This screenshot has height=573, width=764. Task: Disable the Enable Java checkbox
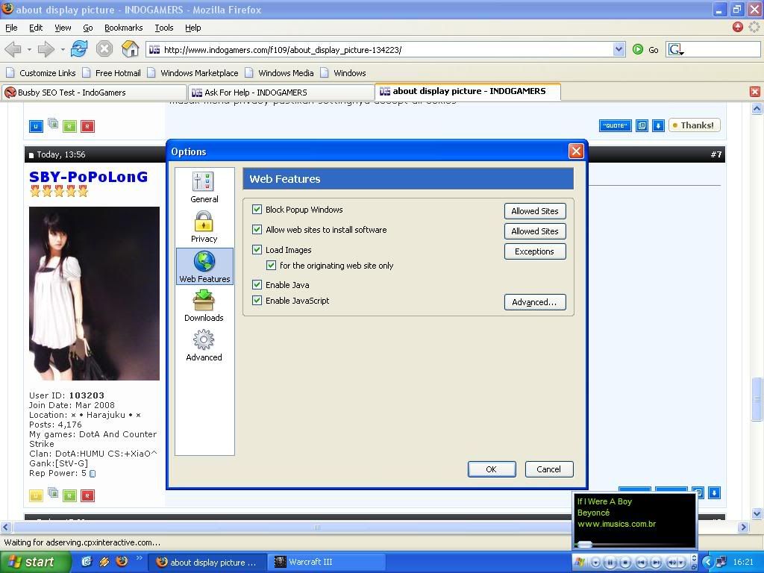pos(257,284)
